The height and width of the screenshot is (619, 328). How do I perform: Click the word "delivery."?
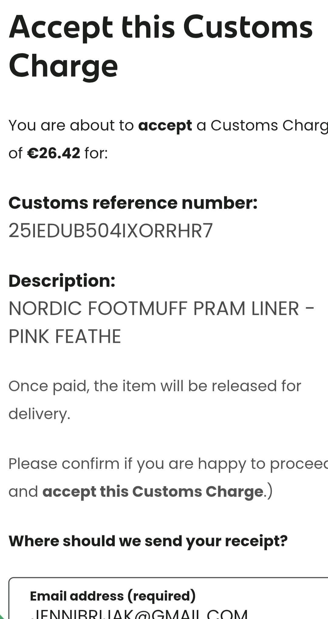click(39, 414)
